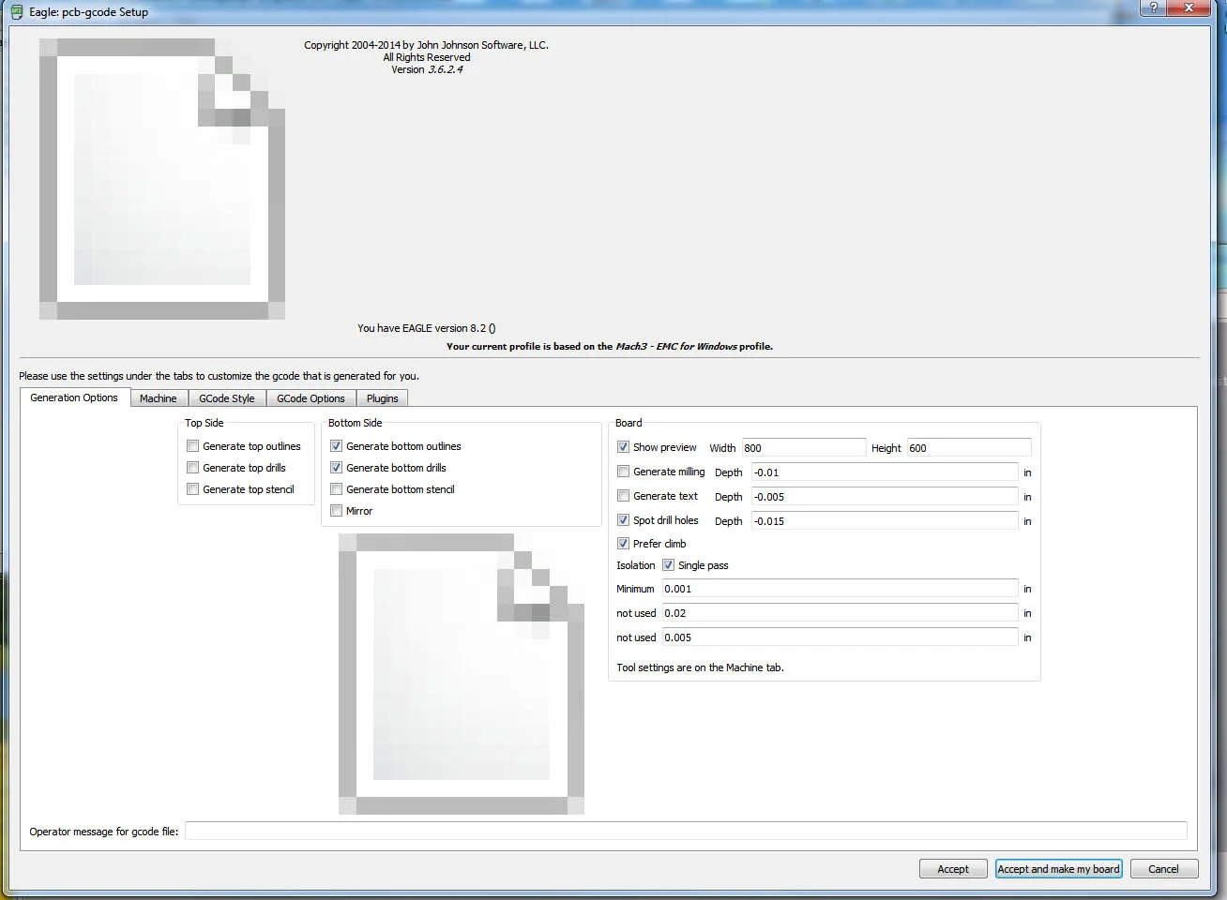This screenshot has width=1227, height=900.
Task: Click the Accept button
Action: [x=953, y=869]
